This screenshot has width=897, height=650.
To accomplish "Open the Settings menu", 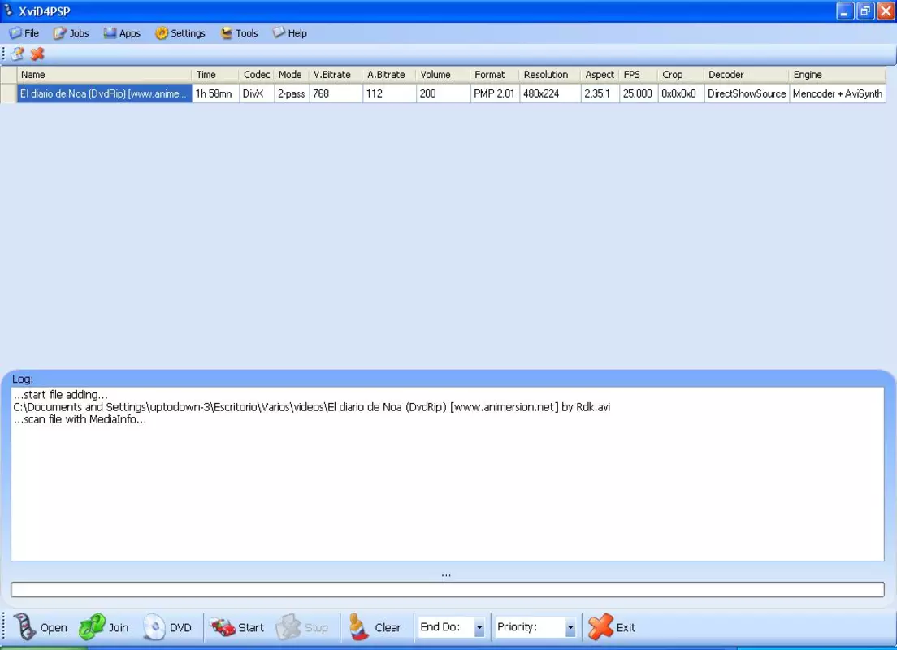I will (180, 33).
